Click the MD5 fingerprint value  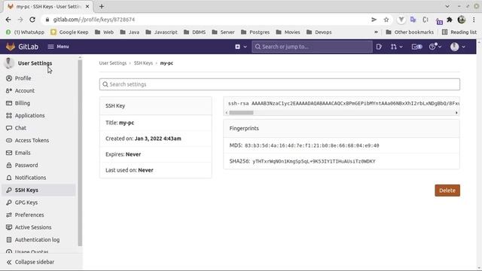[312, 145]
